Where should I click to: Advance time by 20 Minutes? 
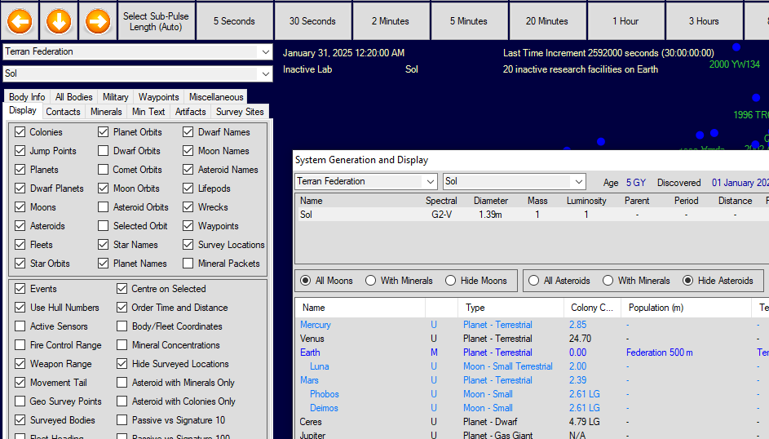[x=547, y=21]
